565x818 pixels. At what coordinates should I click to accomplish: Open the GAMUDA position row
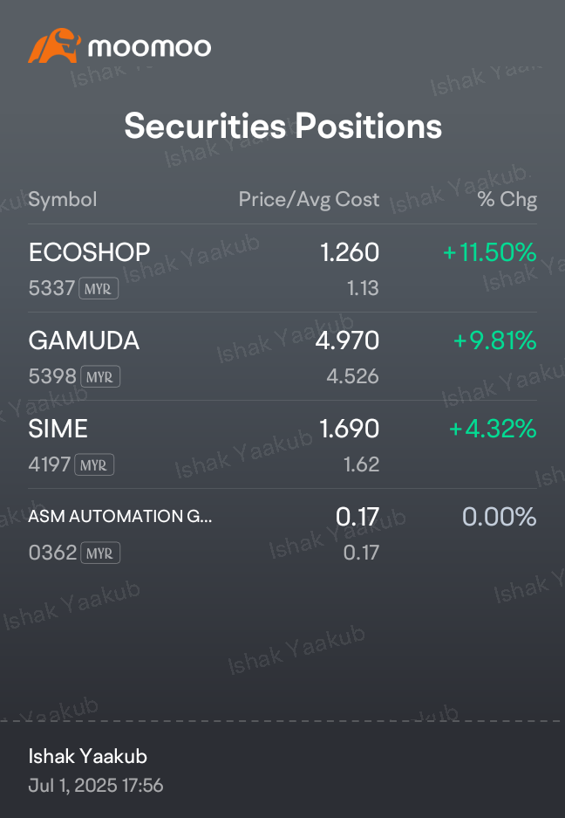point(282,357)
